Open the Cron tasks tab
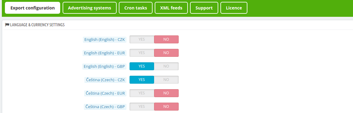 click(136, 8)
